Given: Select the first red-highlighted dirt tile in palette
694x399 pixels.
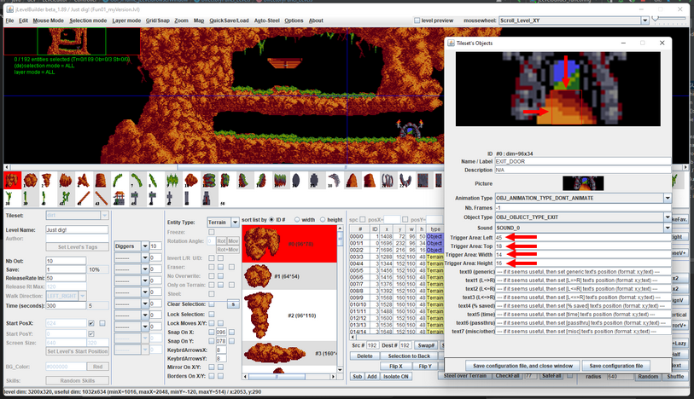Looking at the screenshot, I should click(x=13, y=180).
